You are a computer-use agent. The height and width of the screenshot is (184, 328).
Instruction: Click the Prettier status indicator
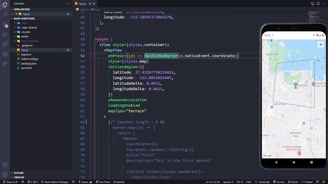[307, 182]
